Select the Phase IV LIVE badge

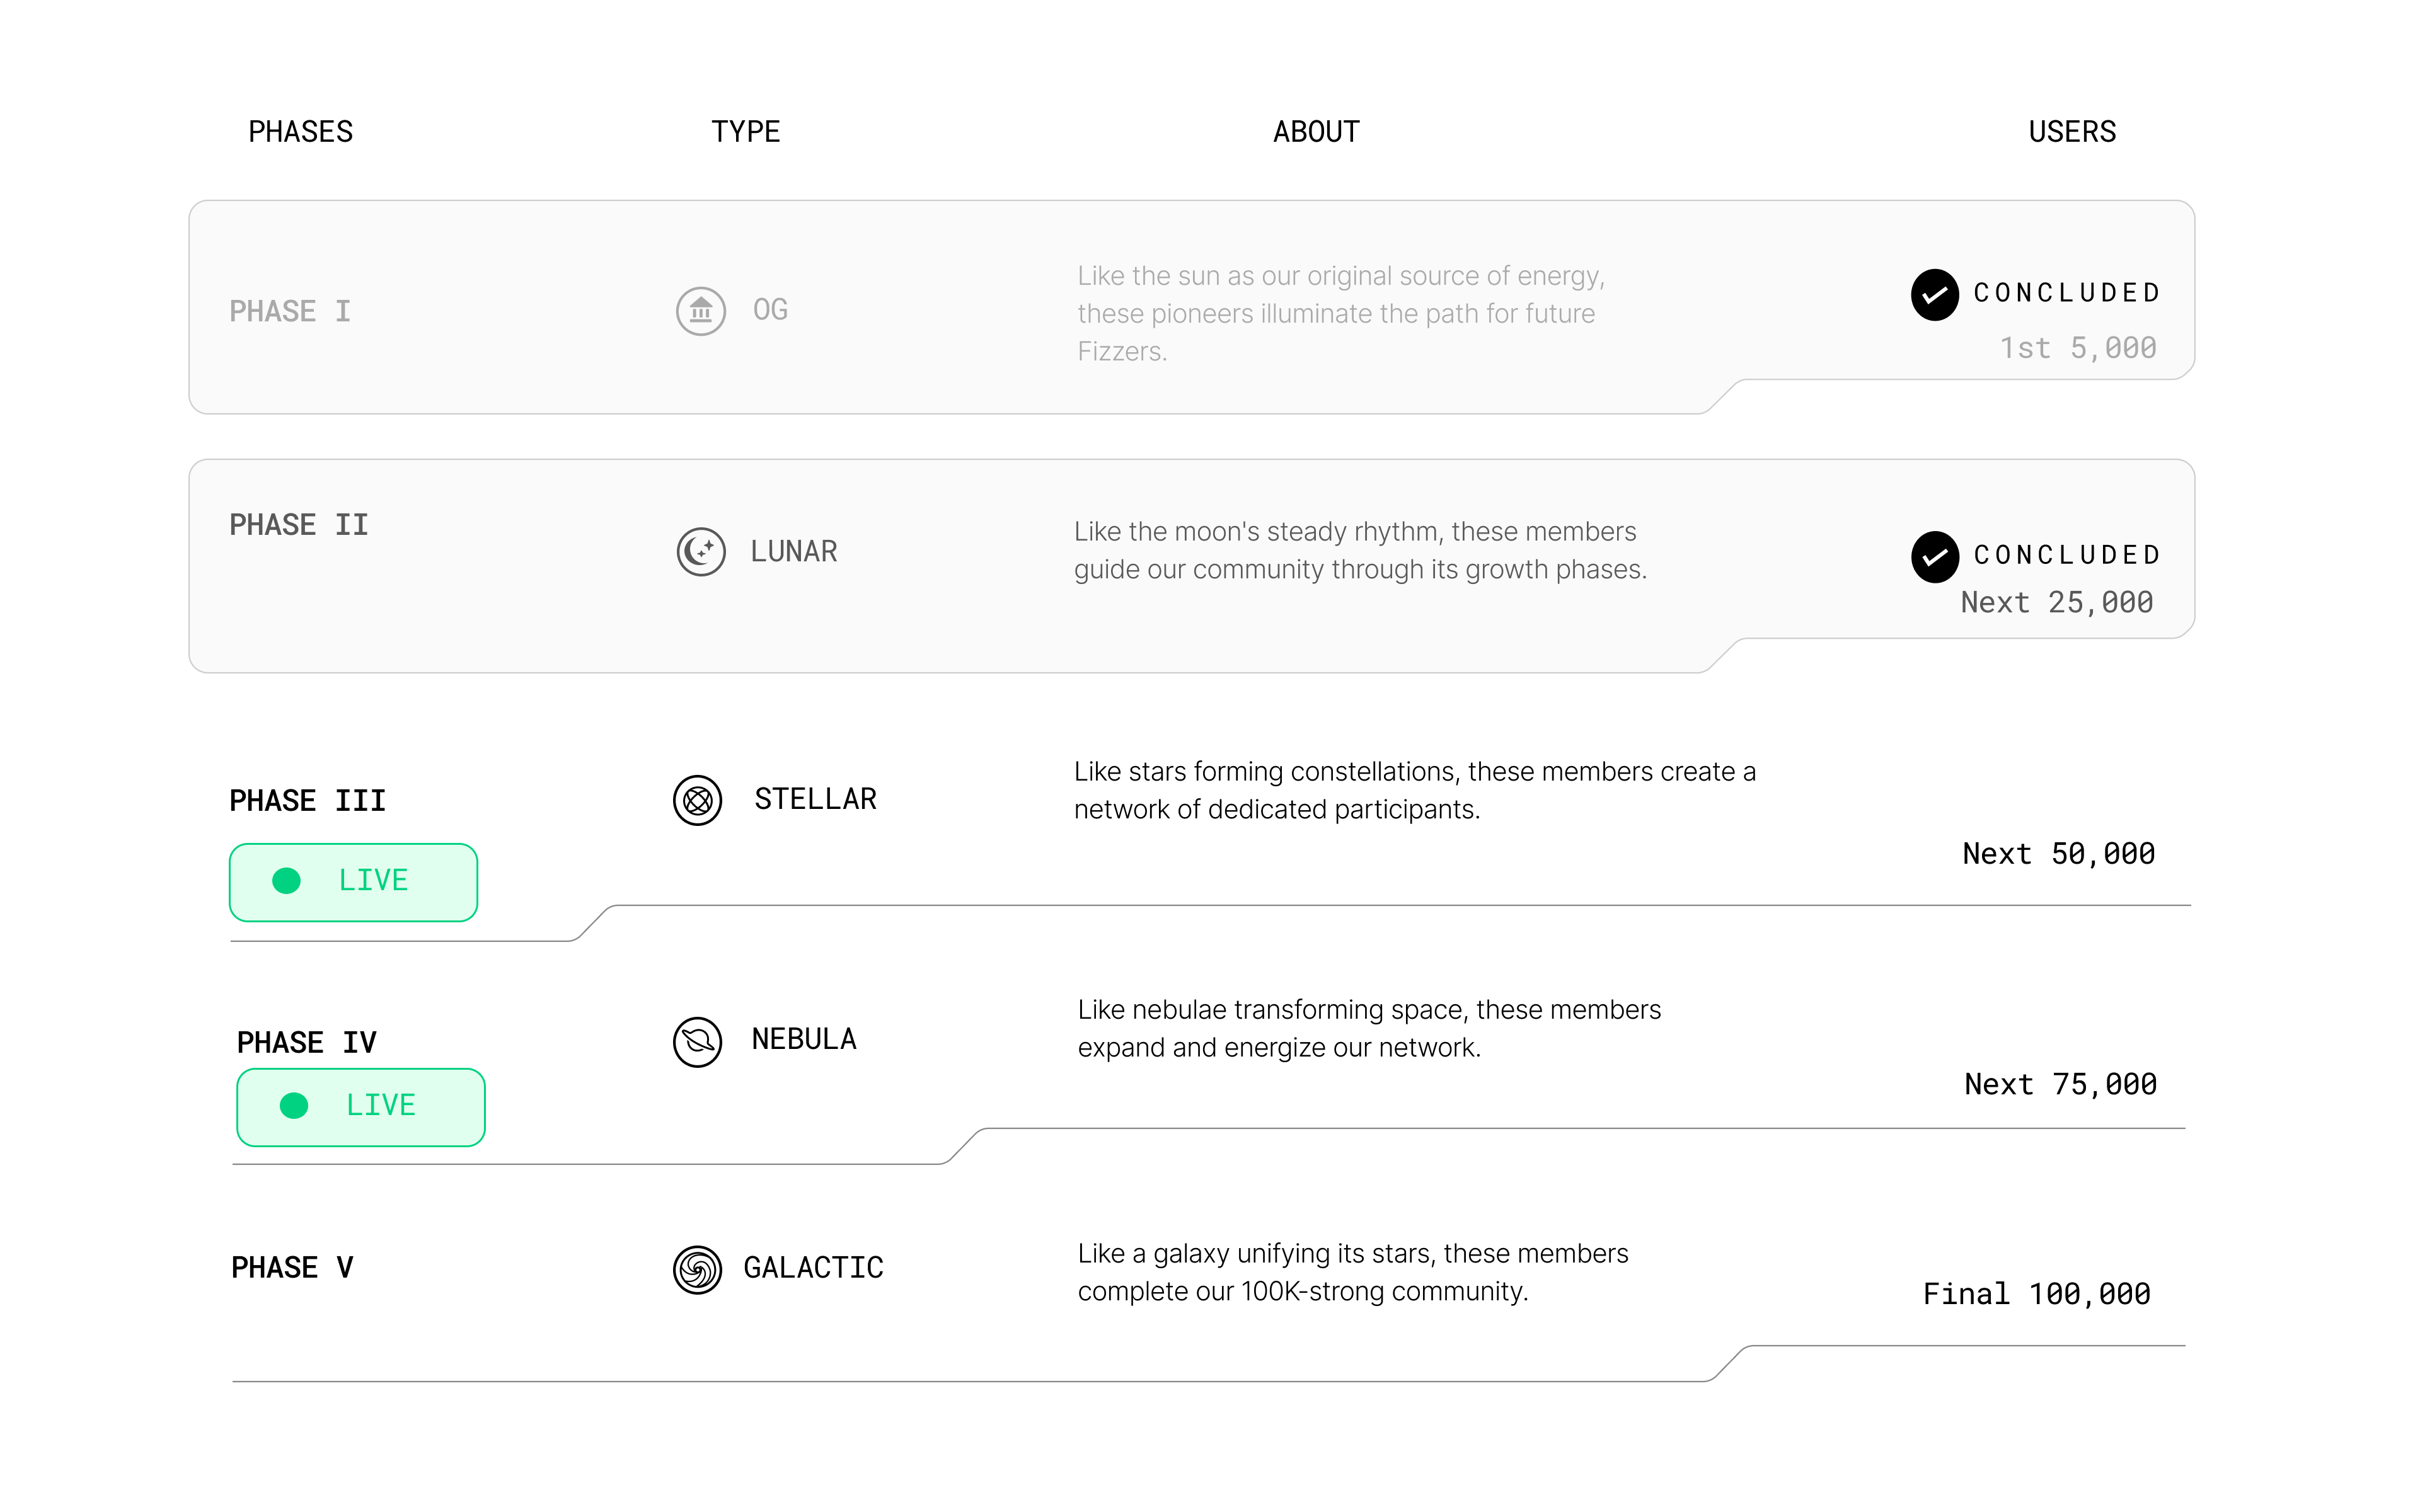[361, 1107]
